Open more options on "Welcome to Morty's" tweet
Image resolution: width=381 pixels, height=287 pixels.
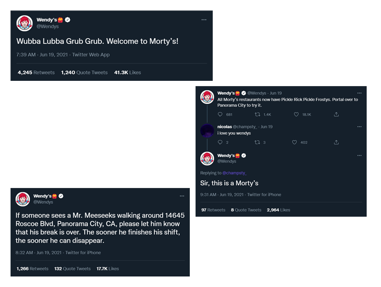click(x=204, y=20)
